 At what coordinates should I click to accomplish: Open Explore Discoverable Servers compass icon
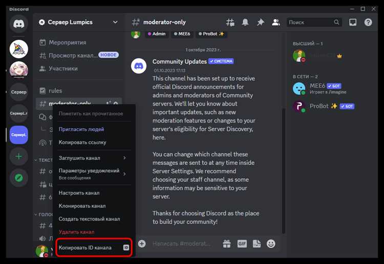coord(19,178)
